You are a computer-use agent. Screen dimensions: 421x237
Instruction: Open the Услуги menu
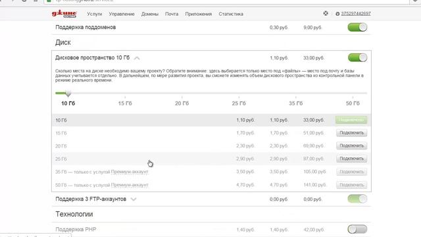(95, 14)
